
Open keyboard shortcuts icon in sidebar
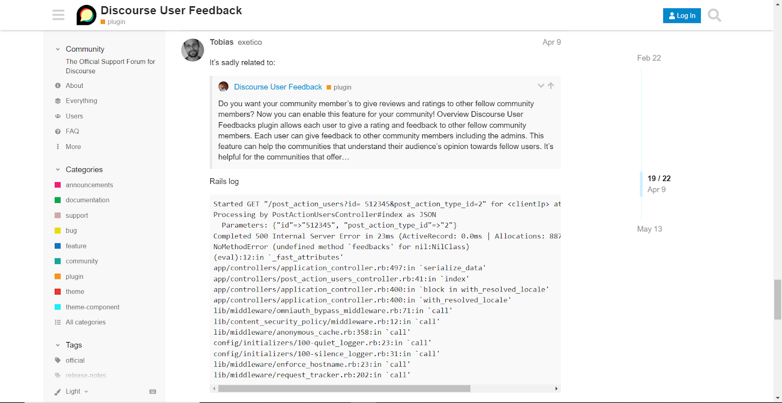(152, 391)
